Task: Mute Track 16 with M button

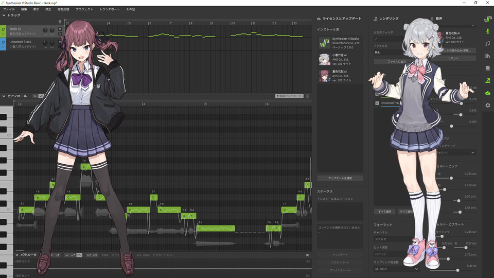Action: pyautogui.click(x=60, y=29)
